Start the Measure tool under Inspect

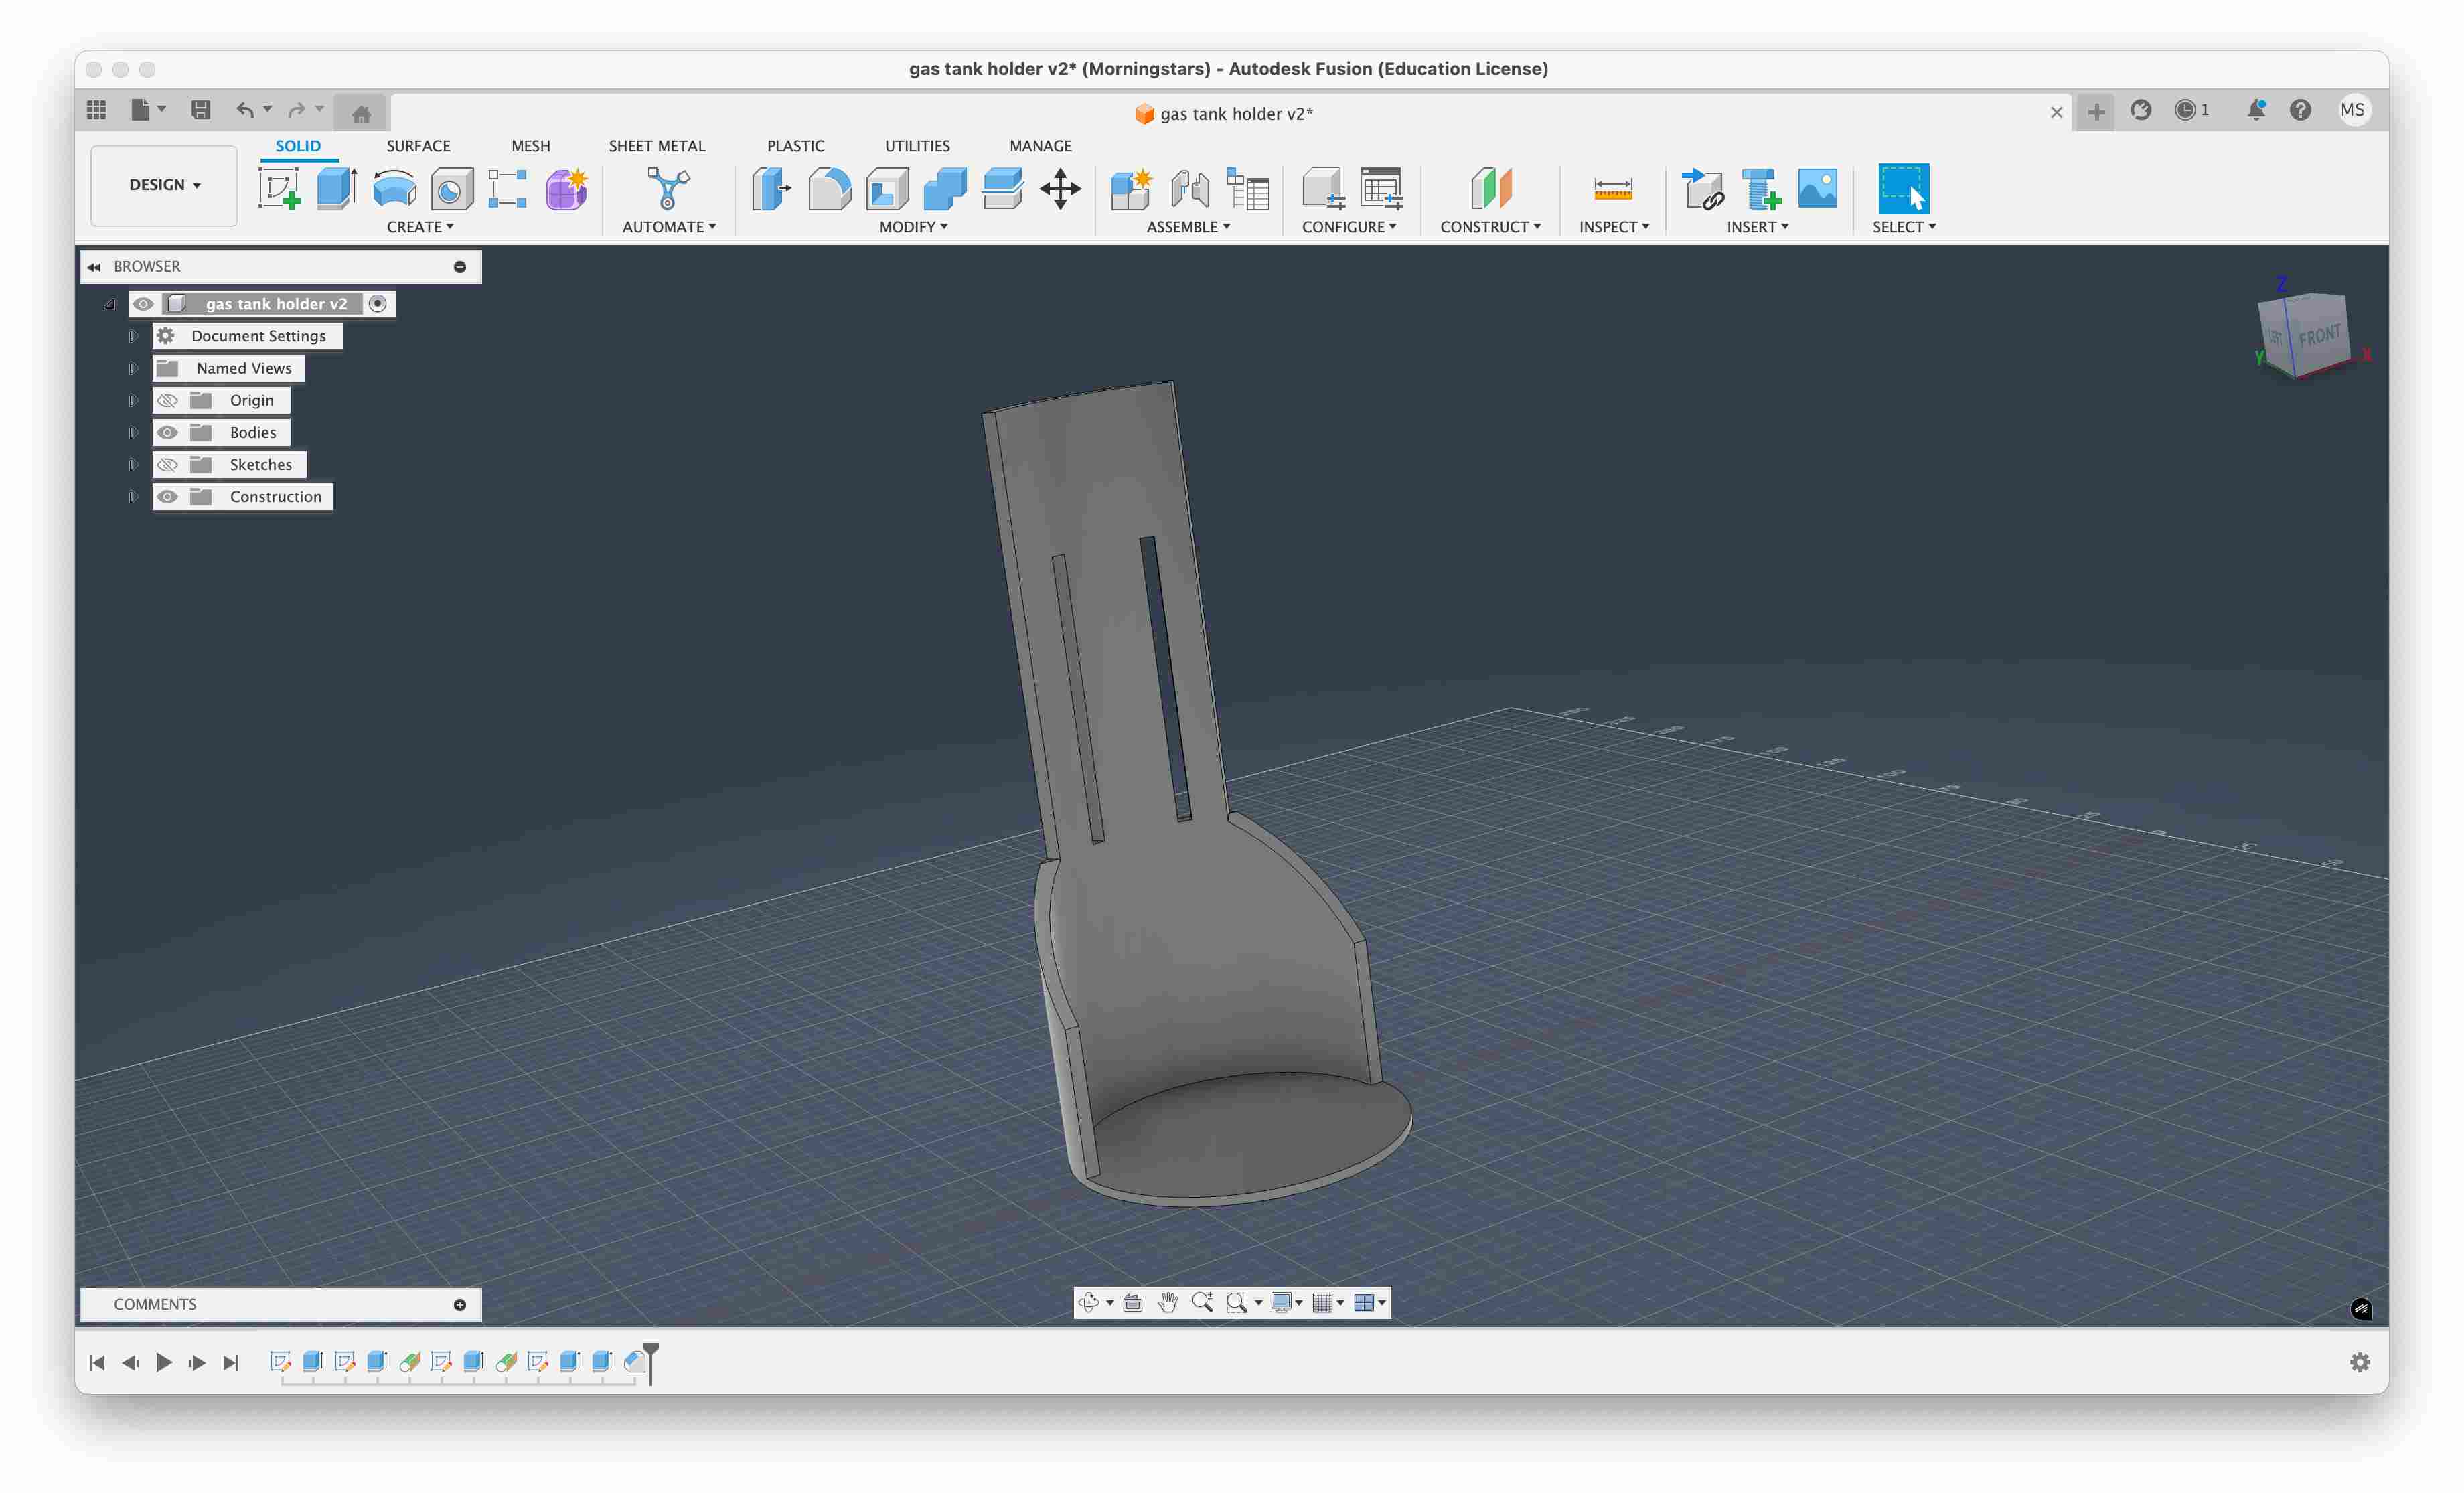click(1613, 188)
